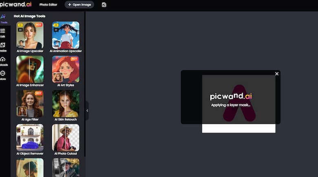Select the AI Art Styles tool thumbnail

coord(66,69)
